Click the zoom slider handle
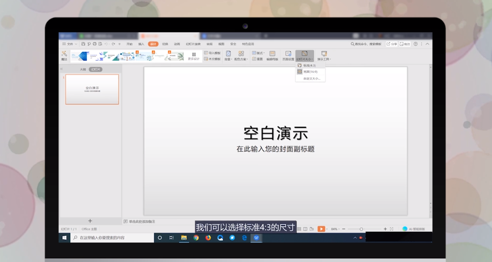This screenshot has width=492, height=262. click(x=361, y=229)
